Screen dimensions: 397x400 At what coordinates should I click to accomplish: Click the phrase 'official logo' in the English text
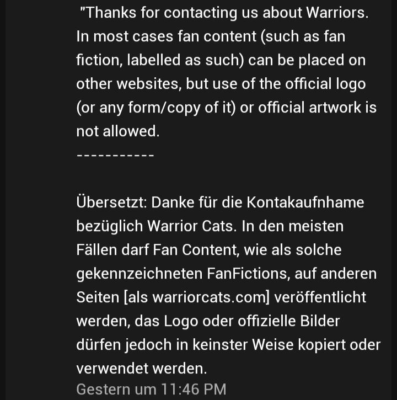pyautogui.click(x=325, y=85)
